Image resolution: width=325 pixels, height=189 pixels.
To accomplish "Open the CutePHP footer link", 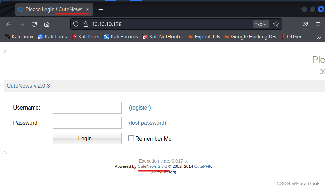I will [x=203, y=166].
